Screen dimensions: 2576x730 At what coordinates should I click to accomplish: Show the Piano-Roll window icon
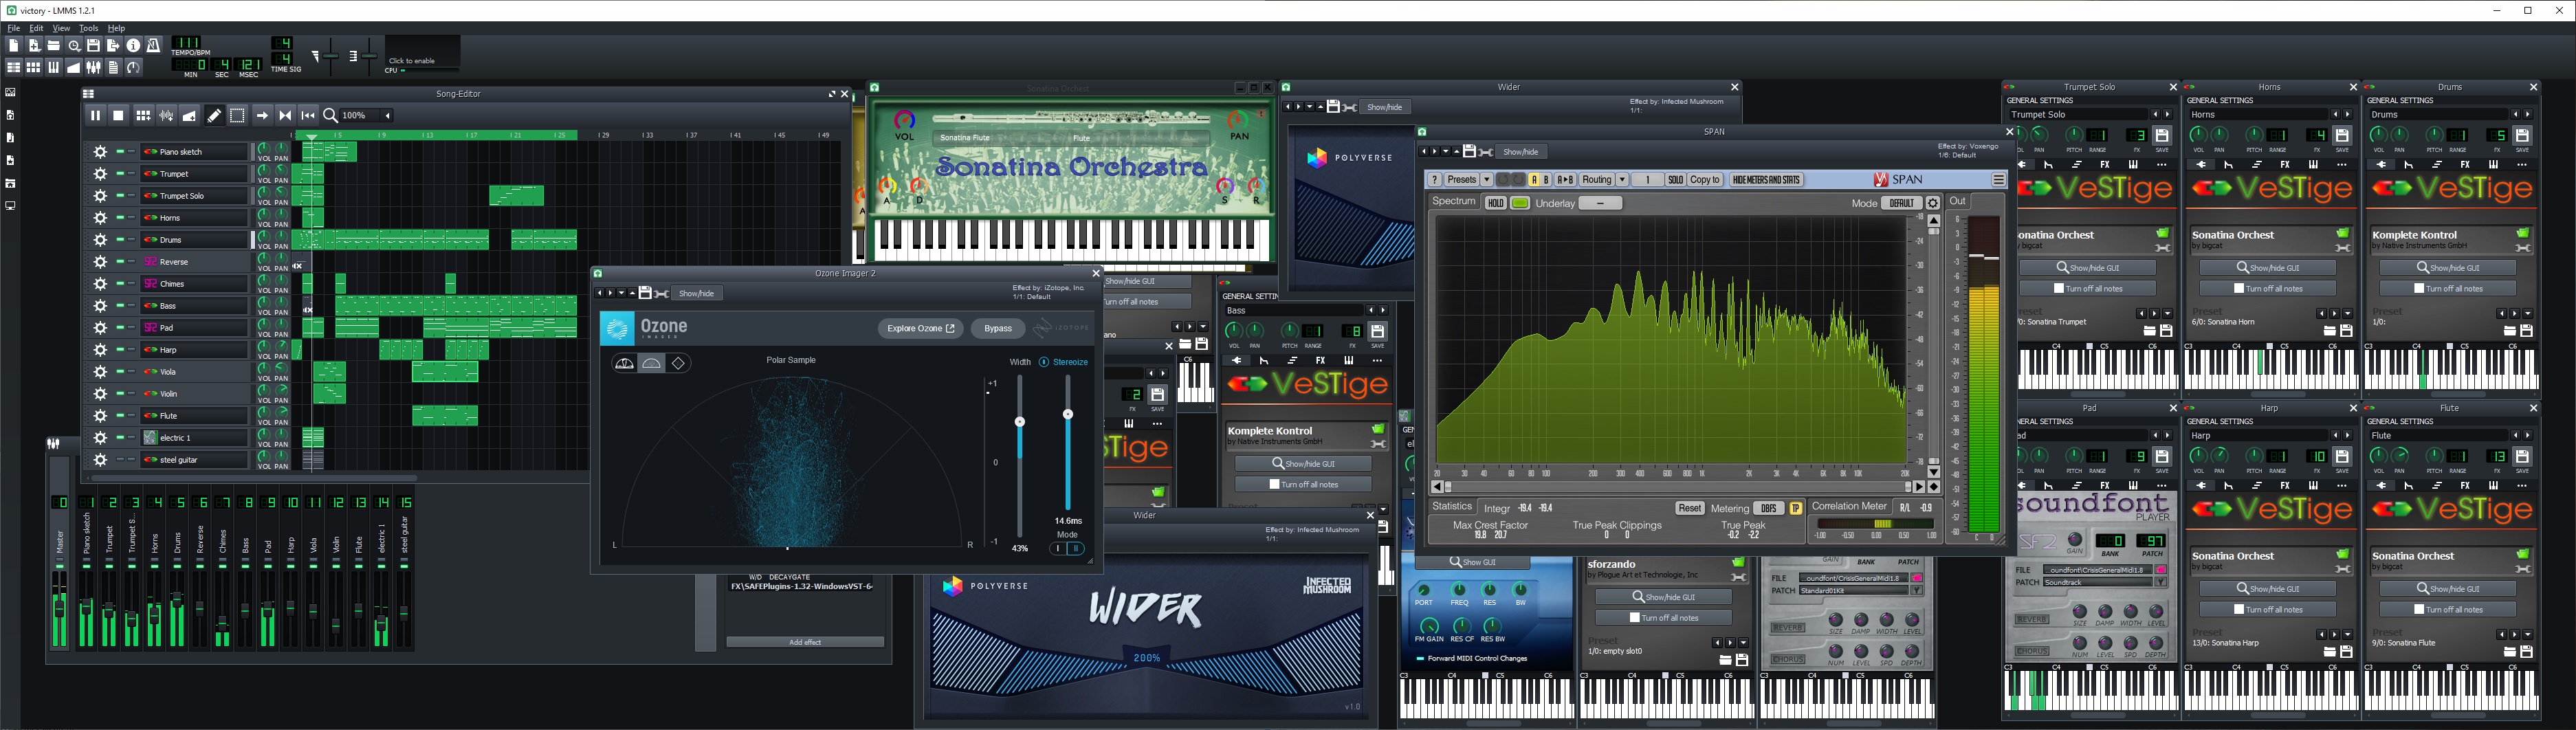[x=53, y=67]
